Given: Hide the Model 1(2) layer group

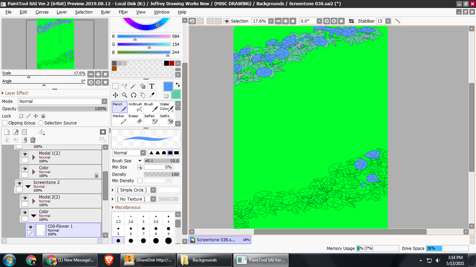Looking at the screenshot, I should tap(25, 154).
